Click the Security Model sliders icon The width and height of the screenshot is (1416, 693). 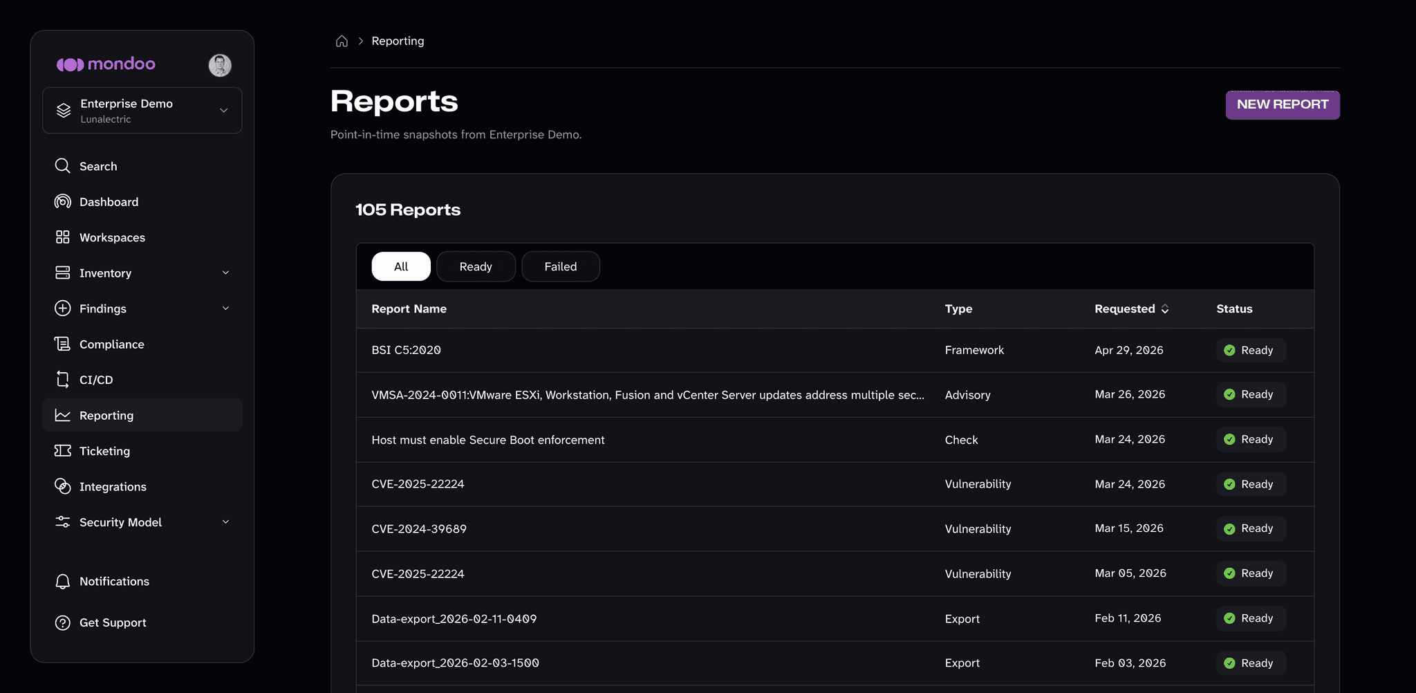tap(62, 522)
